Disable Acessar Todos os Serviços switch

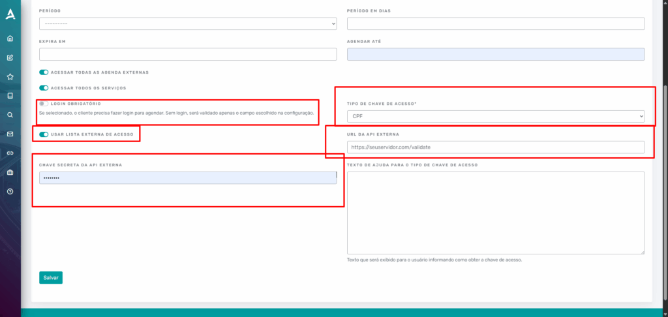44,87
